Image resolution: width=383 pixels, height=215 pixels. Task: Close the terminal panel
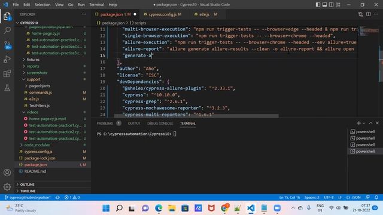pyautogui.click(x=377, y=124)
